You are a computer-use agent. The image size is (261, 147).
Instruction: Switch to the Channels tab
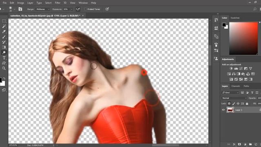point(236,86)
